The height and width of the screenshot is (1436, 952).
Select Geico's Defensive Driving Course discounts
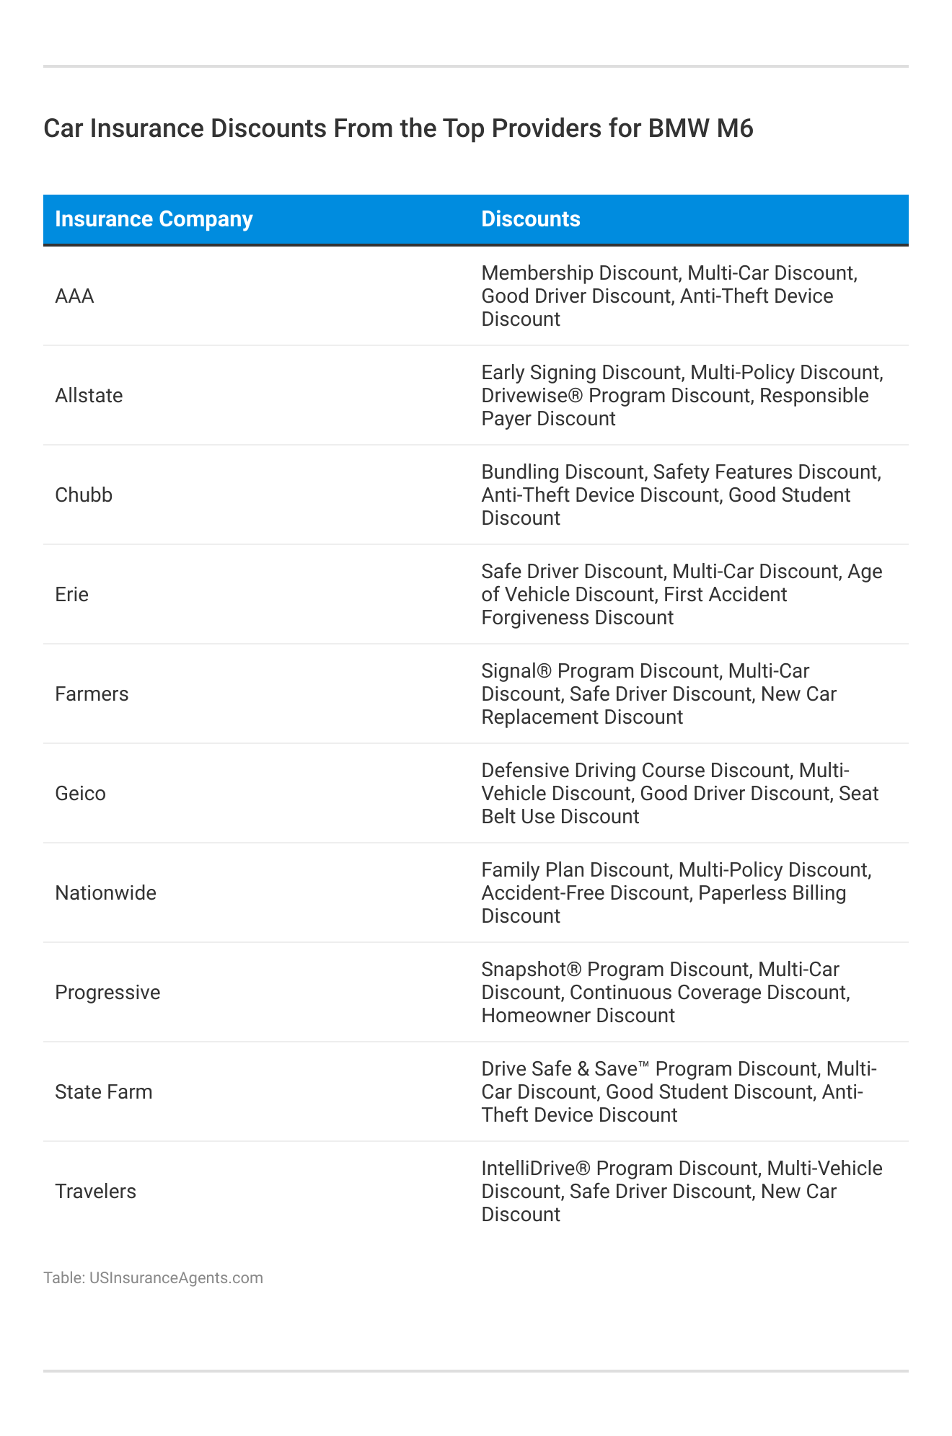coord(679,794)
